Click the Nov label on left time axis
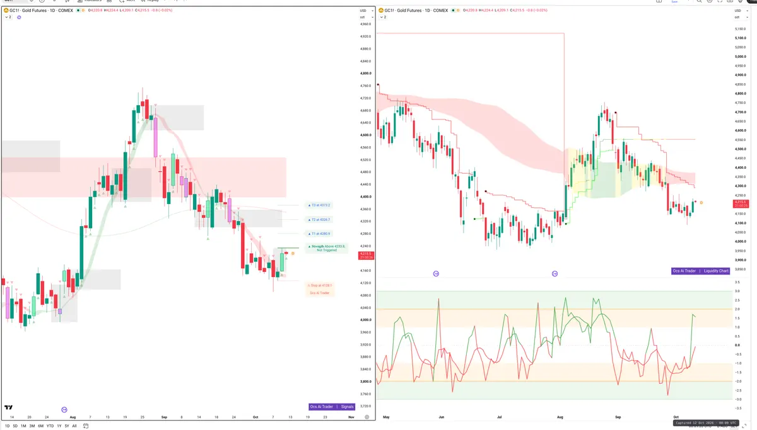 (351, 417)
